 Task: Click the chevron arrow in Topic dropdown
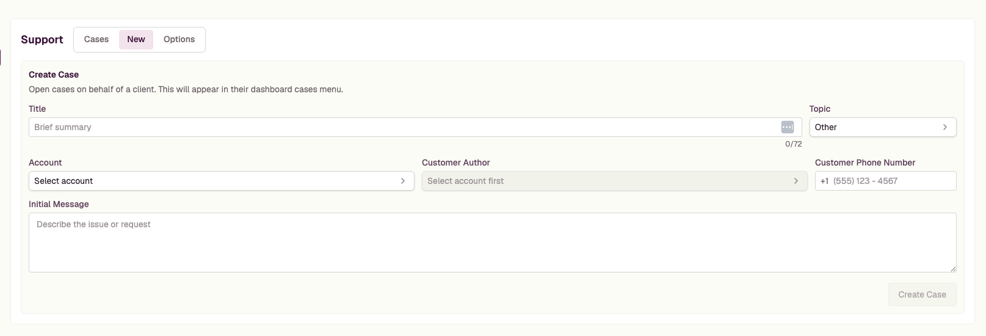point(944,127)
